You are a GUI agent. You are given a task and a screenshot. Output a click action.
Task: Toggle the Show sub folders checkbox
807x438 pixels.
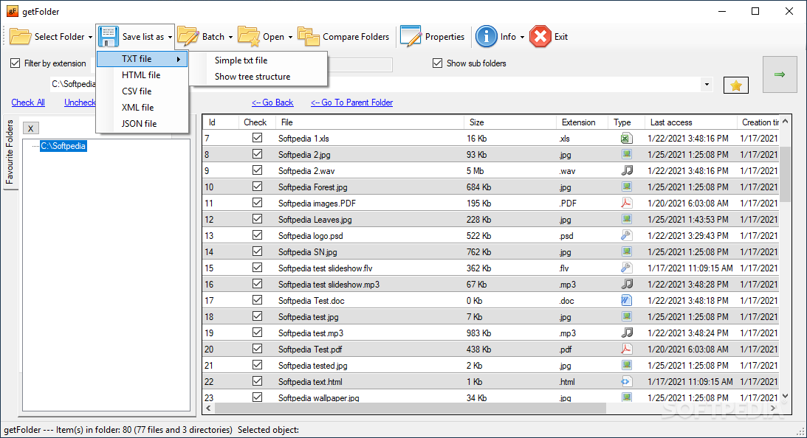point(438,63)
